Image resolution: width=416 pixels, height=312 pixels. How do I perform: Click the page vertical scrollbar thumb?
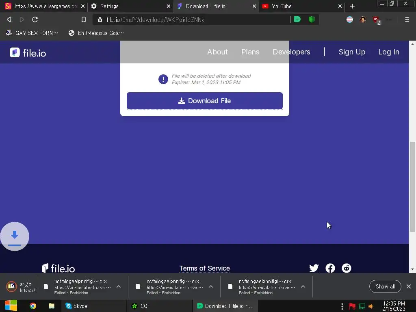pos(412,187)
